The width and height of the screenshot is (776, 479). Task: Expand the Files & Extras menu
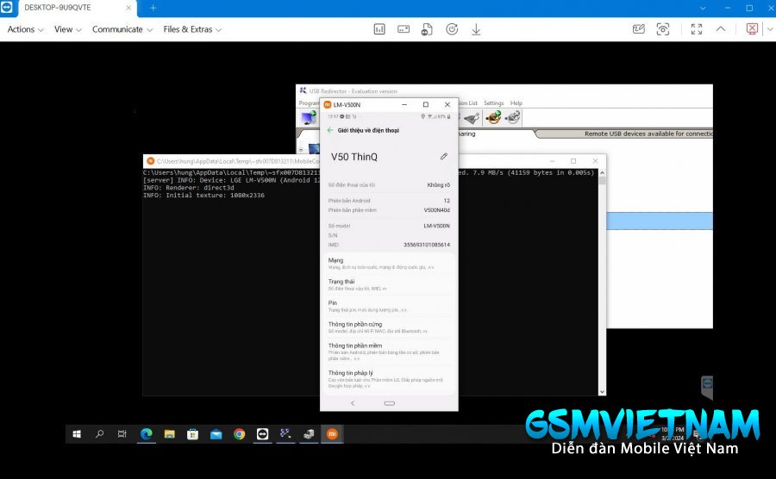pos(192,29)
